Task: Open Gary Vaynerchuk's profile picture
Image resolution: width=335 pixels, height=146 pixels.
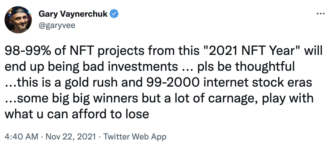Action: (18, 20)
